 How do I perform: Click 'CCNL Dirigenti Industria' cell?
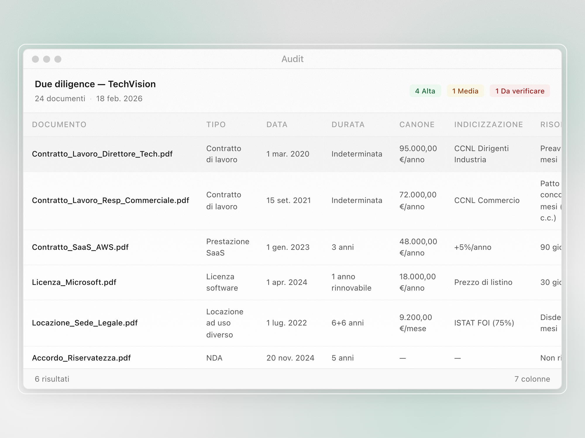tap(481, 154)
